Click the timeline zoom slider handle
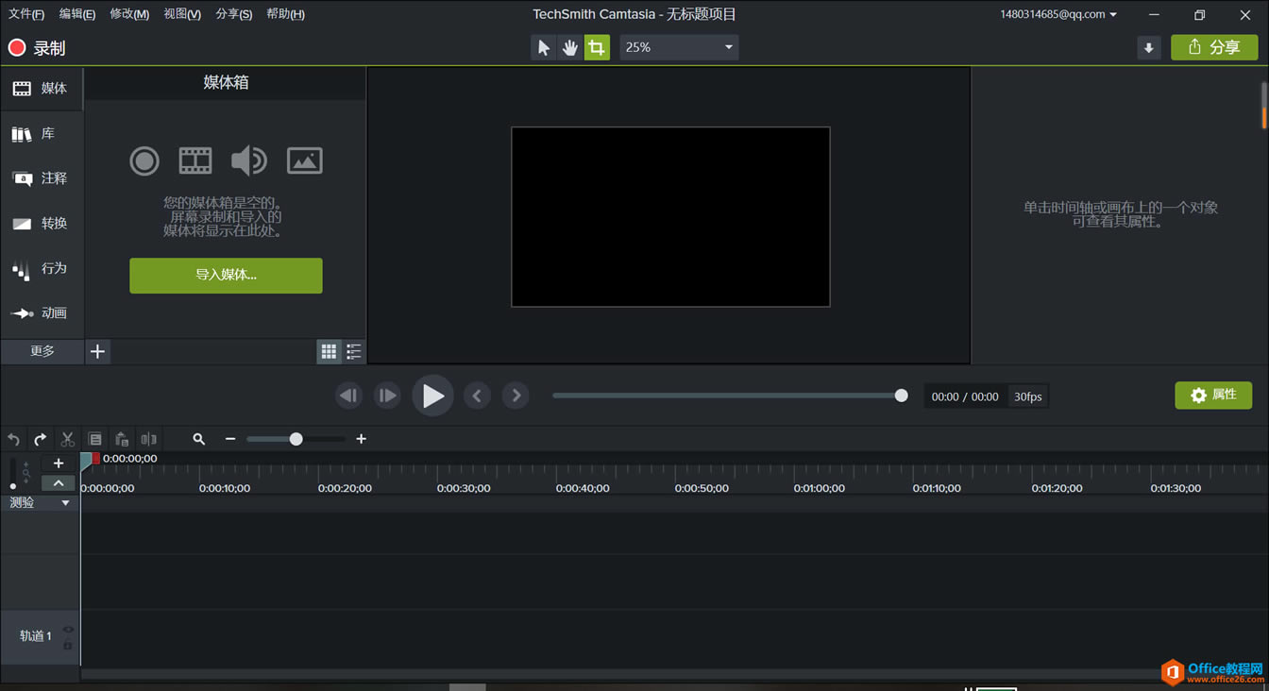The width and height of the screenshot is (1269, 691). (296, 439)
